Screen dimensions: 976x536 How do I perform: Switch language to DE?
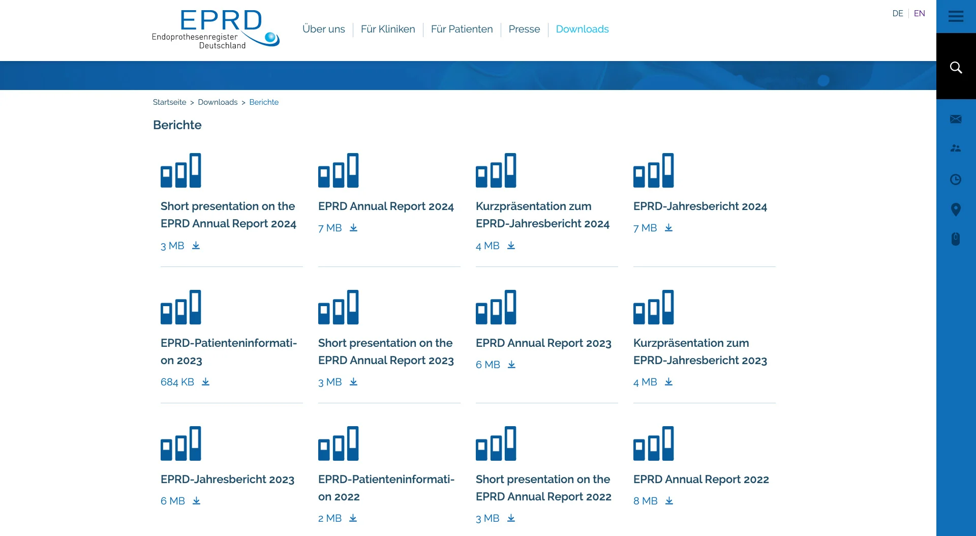pyautogui.click(x=897, y=14)
